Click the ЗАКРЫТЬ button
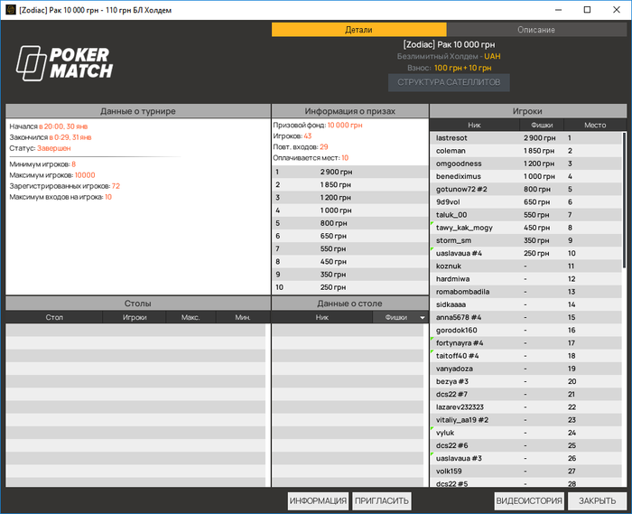The image size is (632, 514). coord(597,500)
